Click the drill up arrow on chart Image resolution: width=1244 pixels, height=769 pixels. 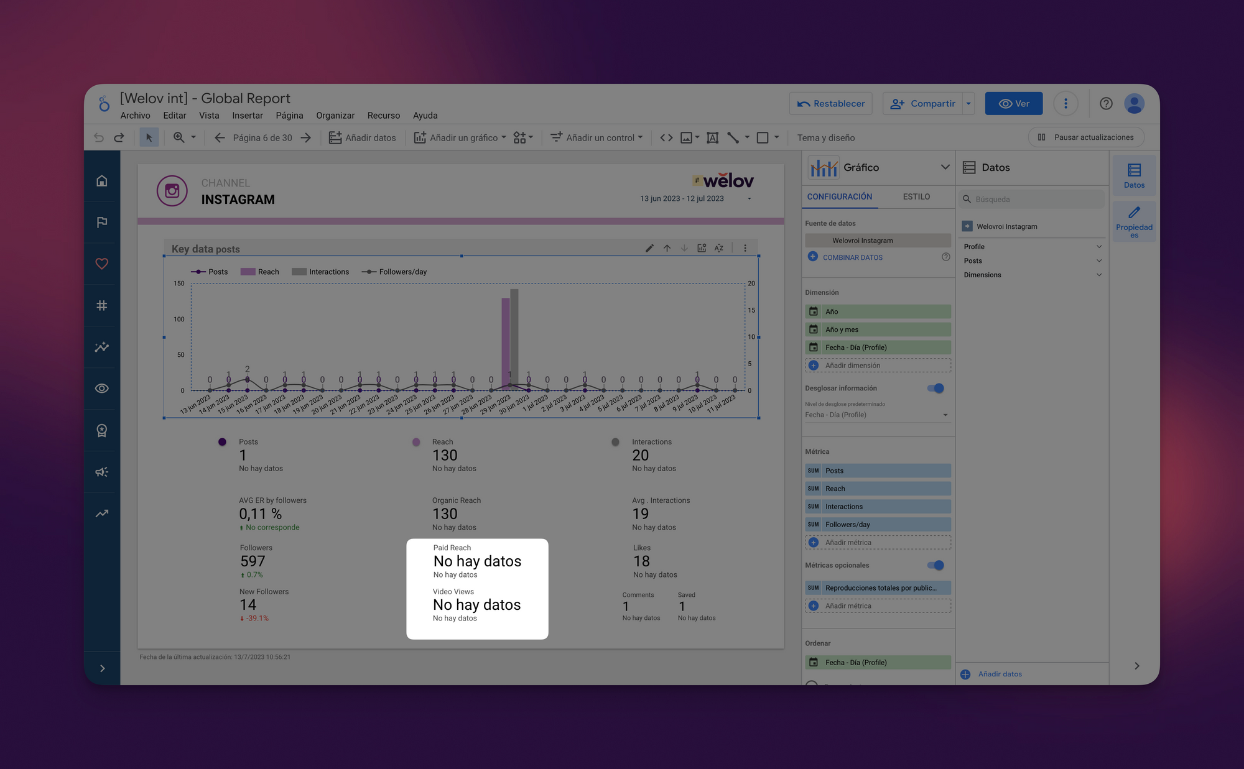tap(667, 248)
